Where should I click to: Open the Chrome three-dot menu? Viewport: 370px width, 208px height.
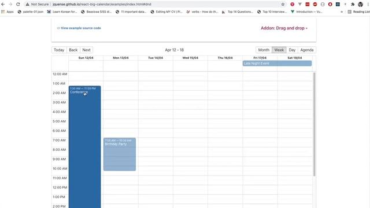[x=368, y=4]
